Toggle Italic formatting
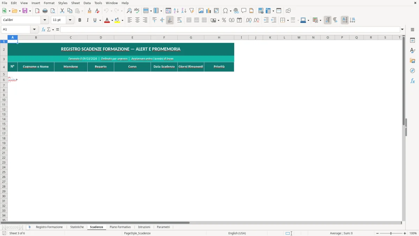 click(x=88, y=20)
